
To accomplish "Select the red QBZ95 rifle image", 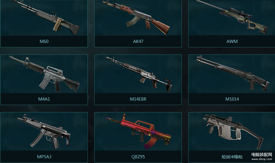I will tap(139, 132).
